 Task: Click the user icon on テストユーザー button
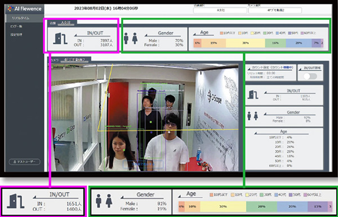[15, 162]
